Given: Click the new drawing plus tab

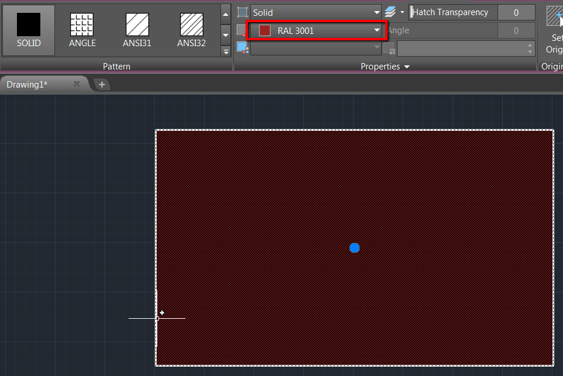Looking at the screenshot, I should click(x=102, y=84).
